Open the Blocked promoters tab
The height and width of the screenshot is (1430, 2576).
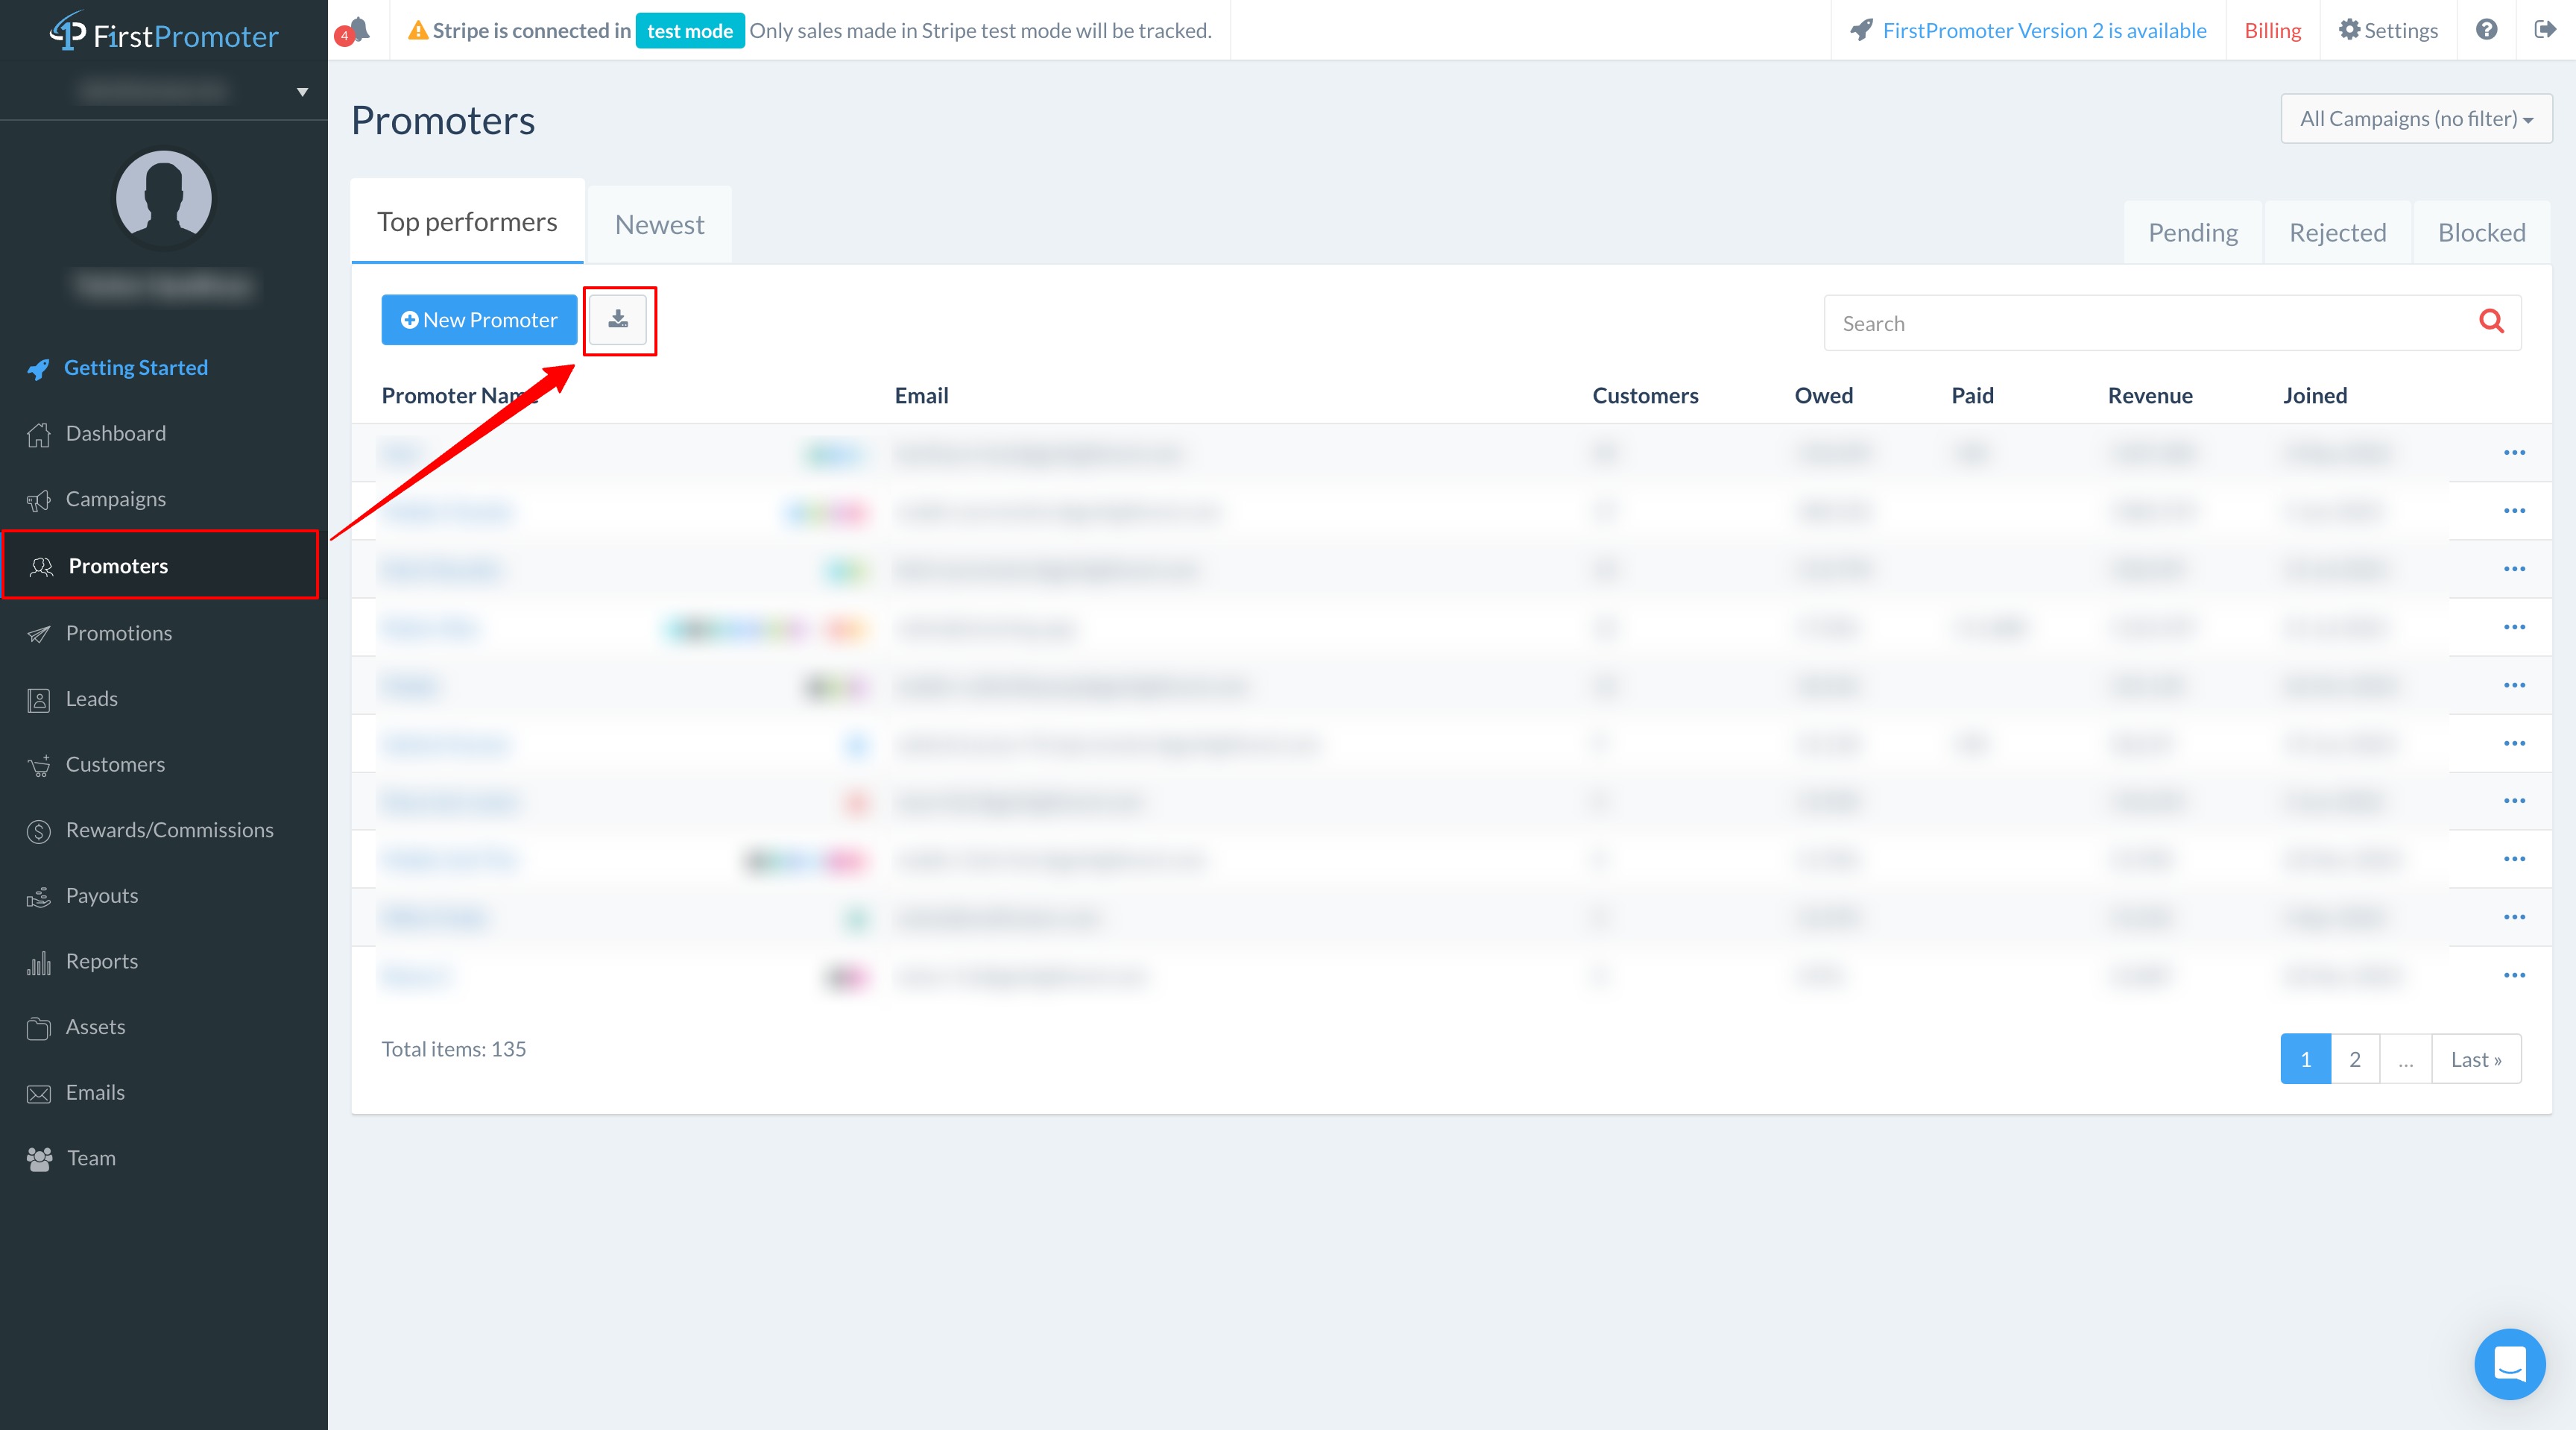click(x=2481, y=233)
